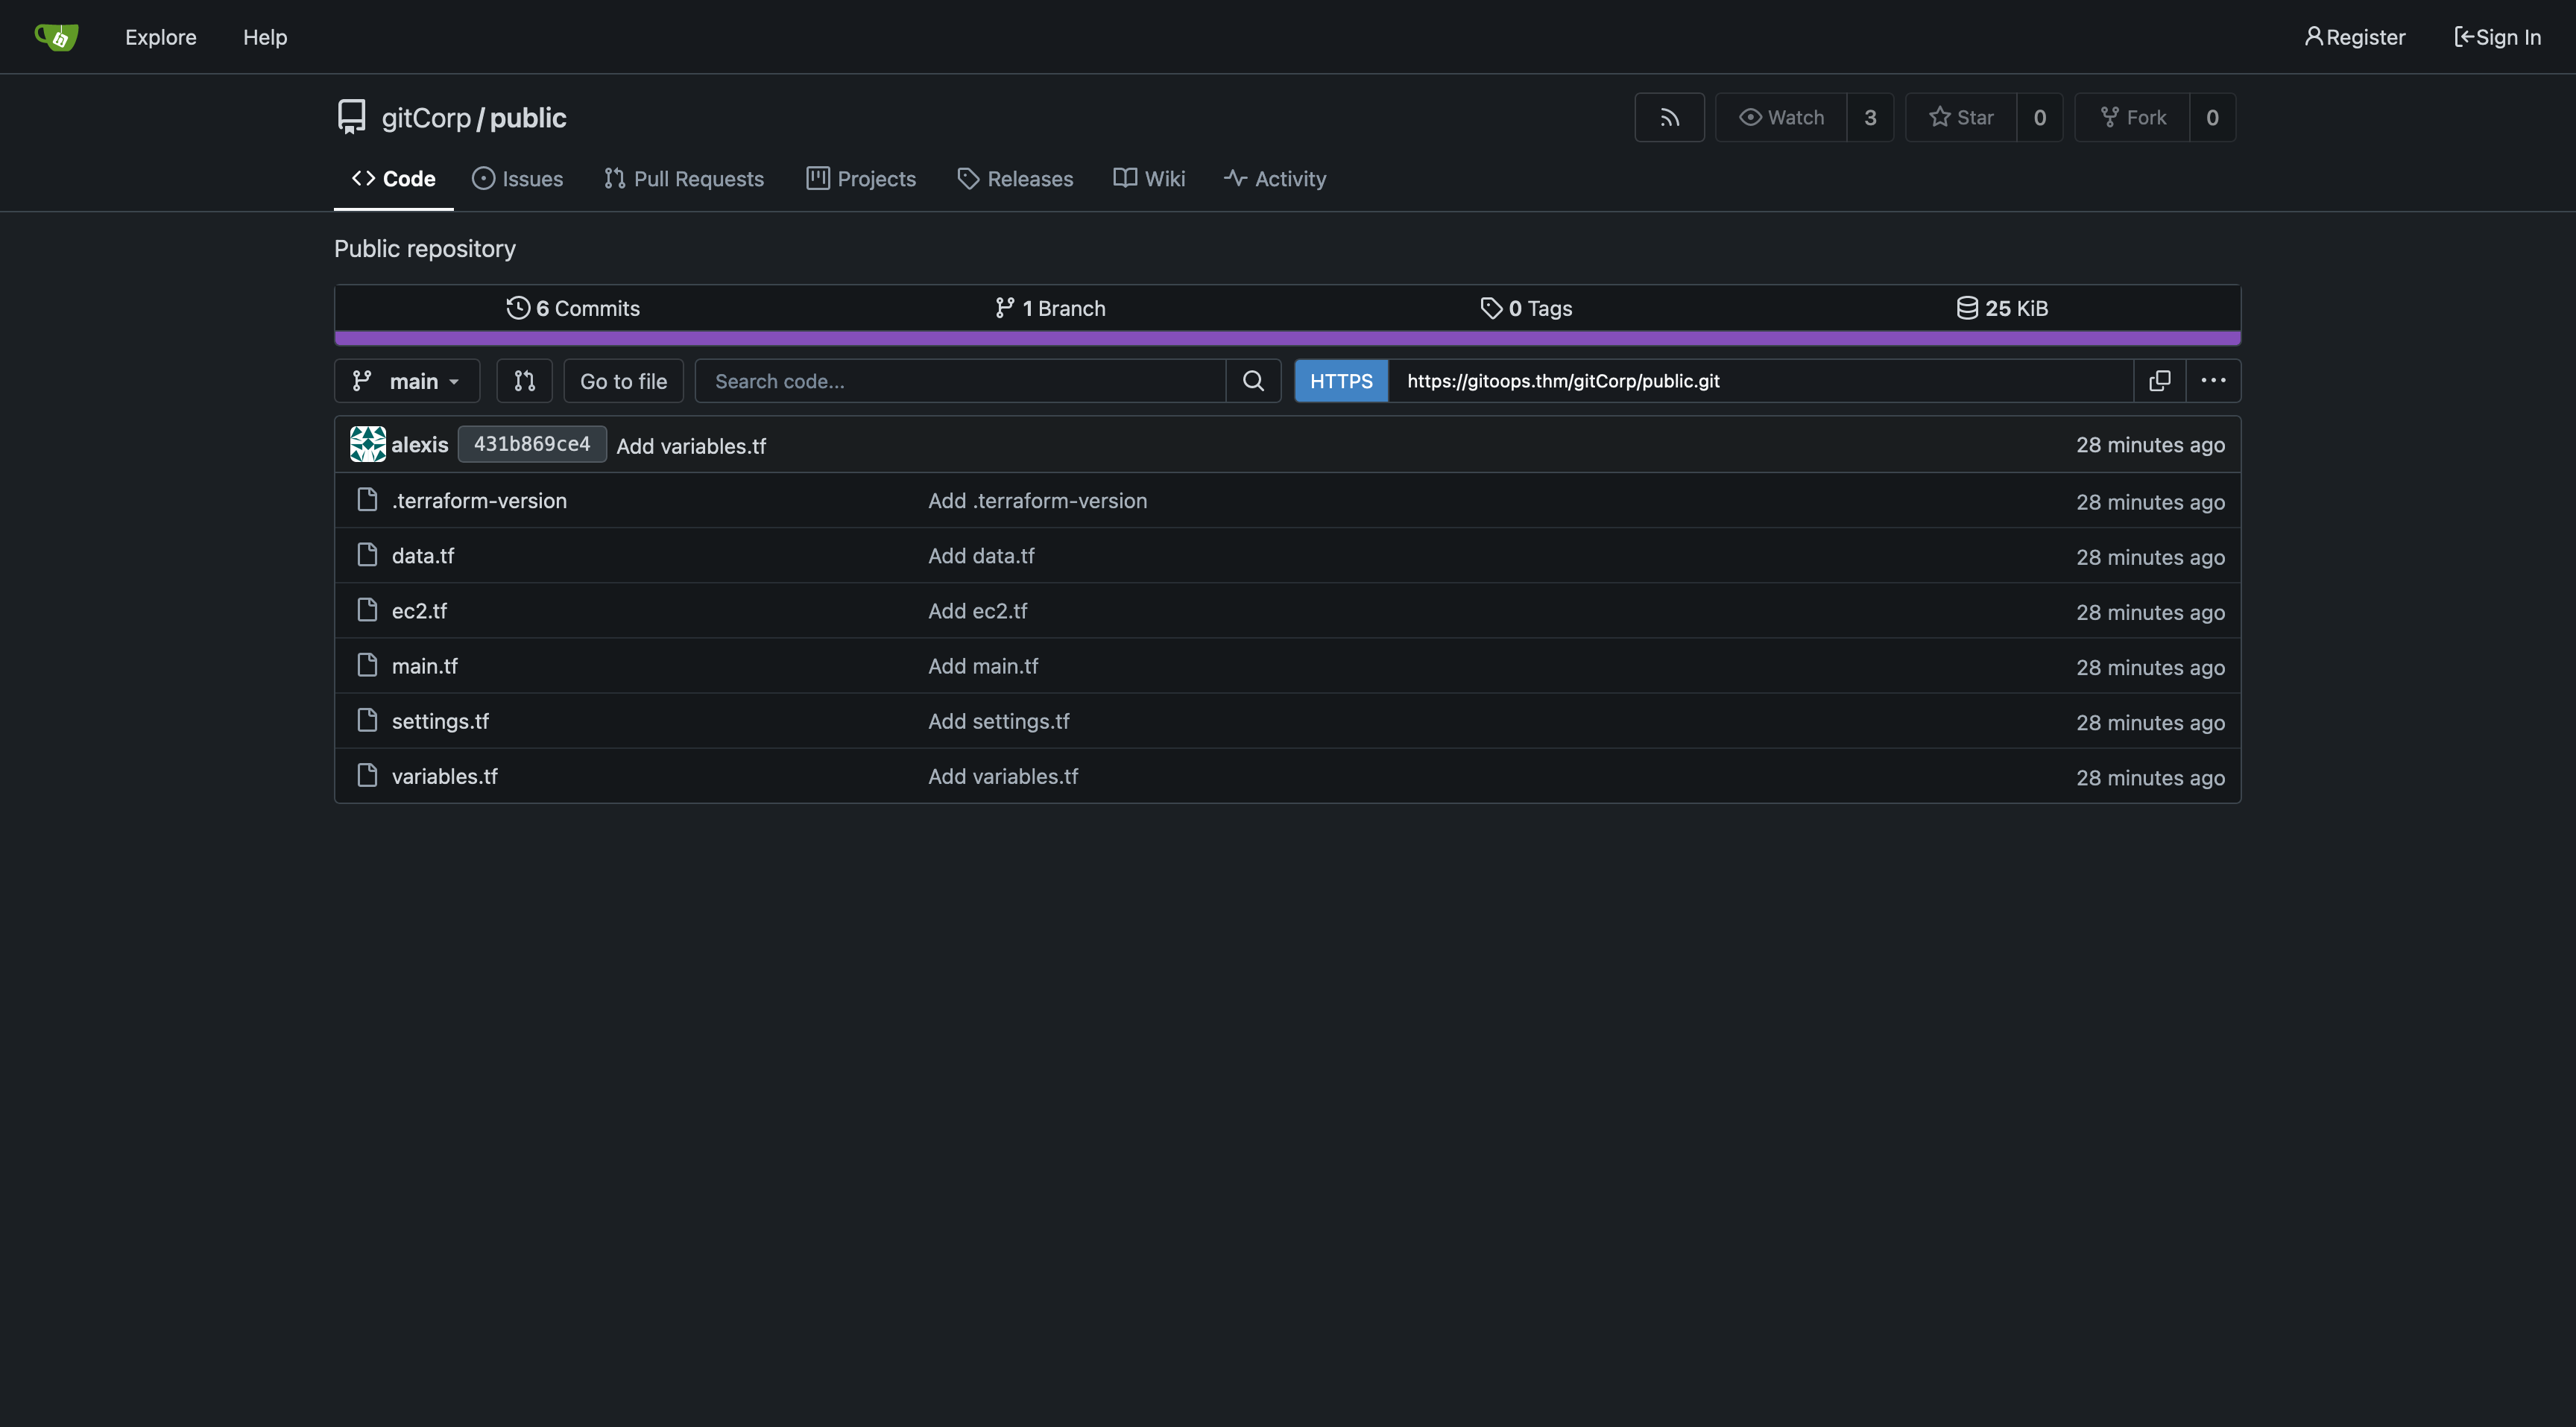Click the Go to file button
Screen dimensions: 2576x1427
pyautogui.click(x=623, y=381)
